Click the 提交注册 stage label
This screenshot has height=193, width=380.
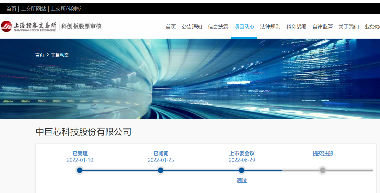[323, 153]
